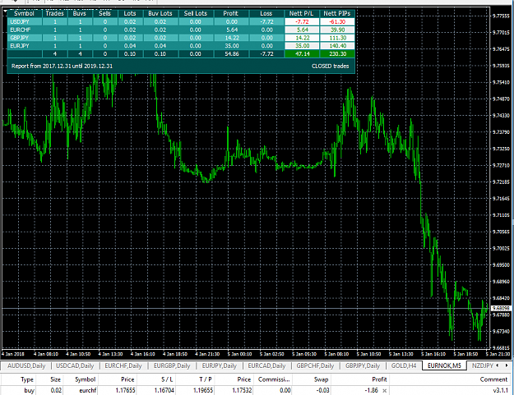Click the trade profit value -1.86
Image resolution: width=514 pixels, height=395 pixels.
372,390
